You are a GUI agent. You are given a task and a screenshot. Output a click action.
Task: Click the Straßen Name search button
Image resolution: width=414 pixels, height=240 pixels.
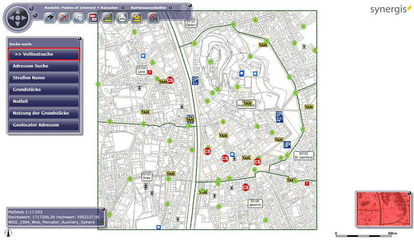(x=44, y=78)
